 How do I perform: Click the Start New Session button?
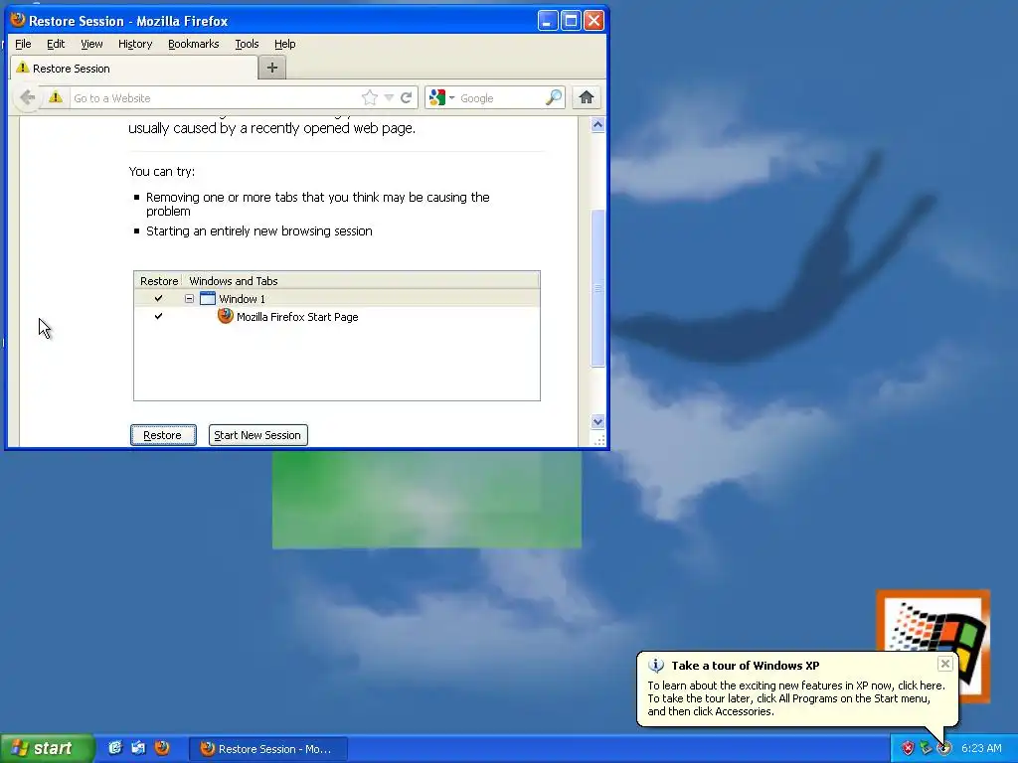coord(257,435)
